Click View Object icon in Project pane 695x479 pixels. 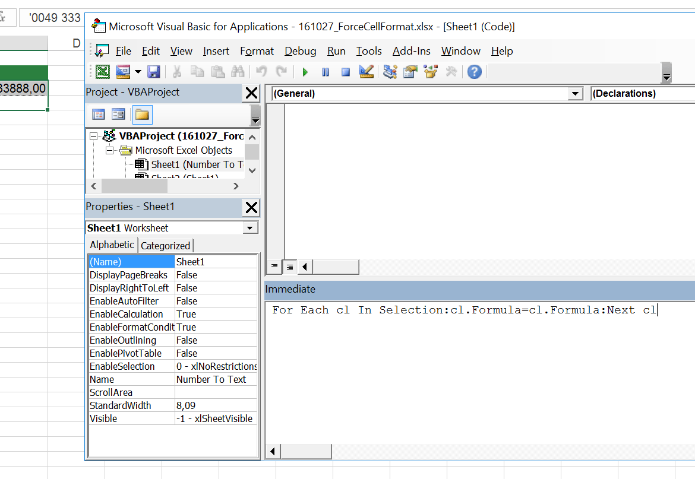[118, 115]
